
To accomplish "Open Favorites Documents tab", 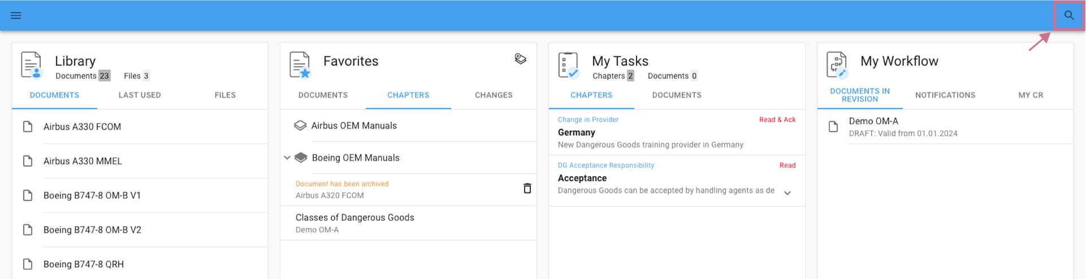I will coord(323,95).
